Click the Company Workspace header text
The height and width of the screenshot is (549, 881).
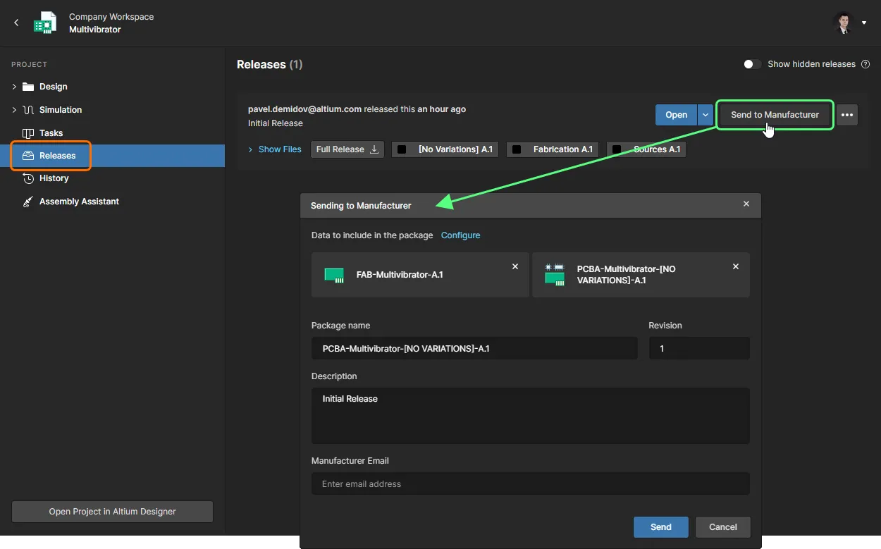(111, 17)
